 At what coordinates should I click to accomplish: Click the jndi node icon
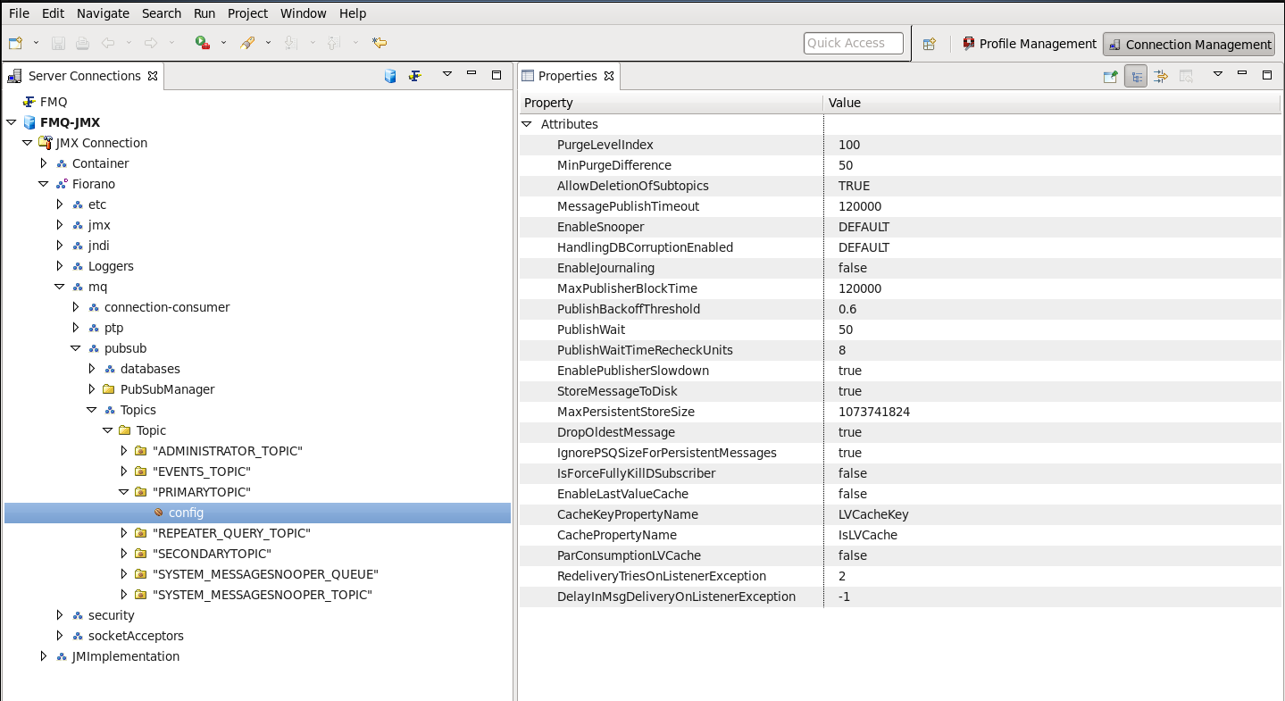click(x=78, y=246)
